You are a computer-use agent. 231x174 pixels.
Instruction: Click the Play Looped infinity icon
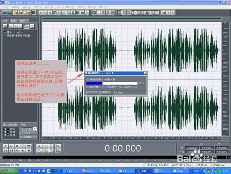[x=29, y=146]
